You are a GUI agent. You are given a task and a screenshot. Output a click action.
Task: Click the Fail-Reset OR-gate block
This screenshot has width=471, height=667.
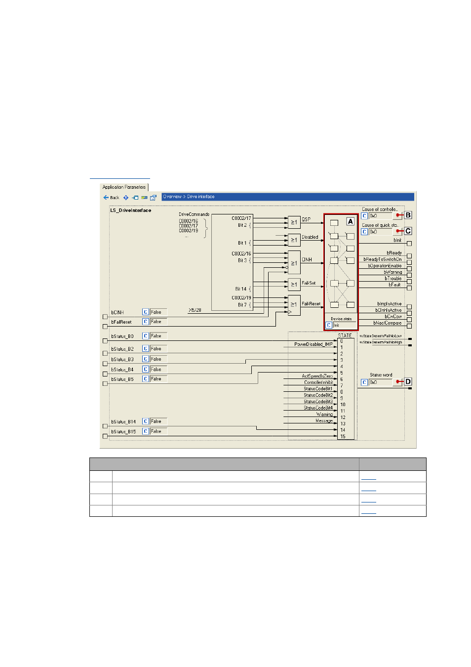(294, 305)
